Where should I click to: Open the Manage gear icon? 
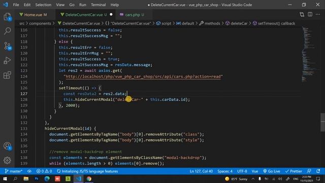pos(7,160)
